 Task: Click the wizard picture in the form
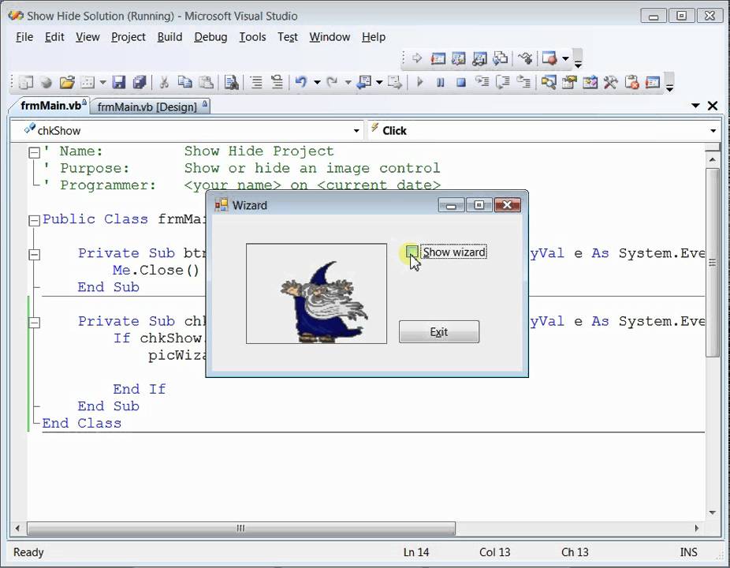[316, 293]
